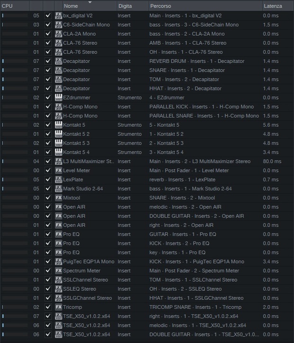
Task: Click the FX icon for GUITAR Pro EQ
Action: pyautogui.click(x=58, y=234)
